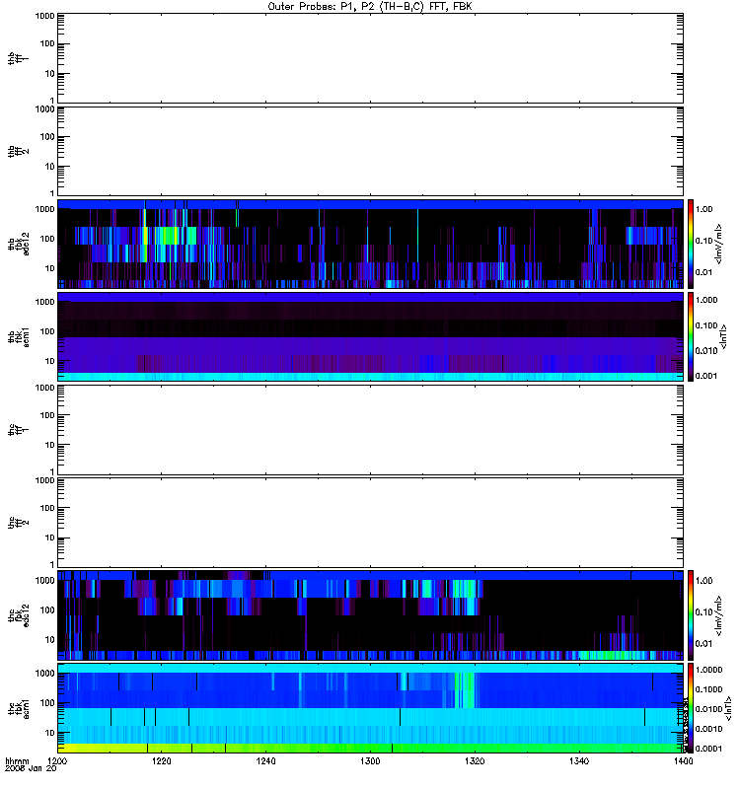Click the "1240" time axis label
The image size is (740, 789).
pos(265,761)
